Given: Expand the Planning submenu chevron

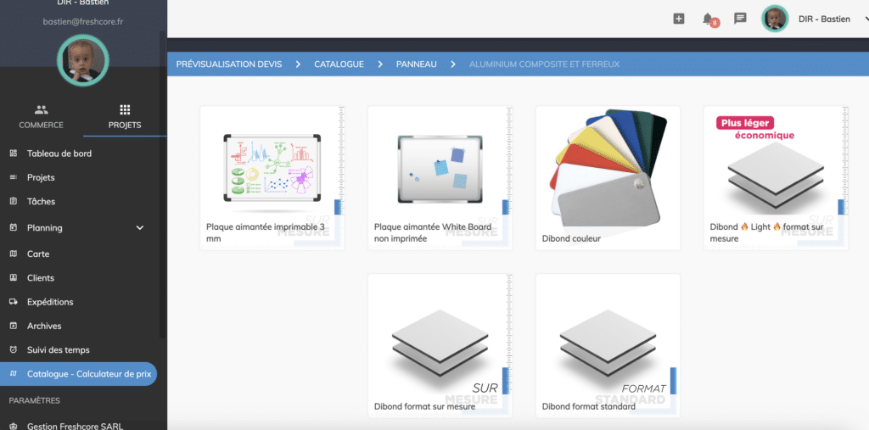Looking at the screenshot, I should pos(140,227).
